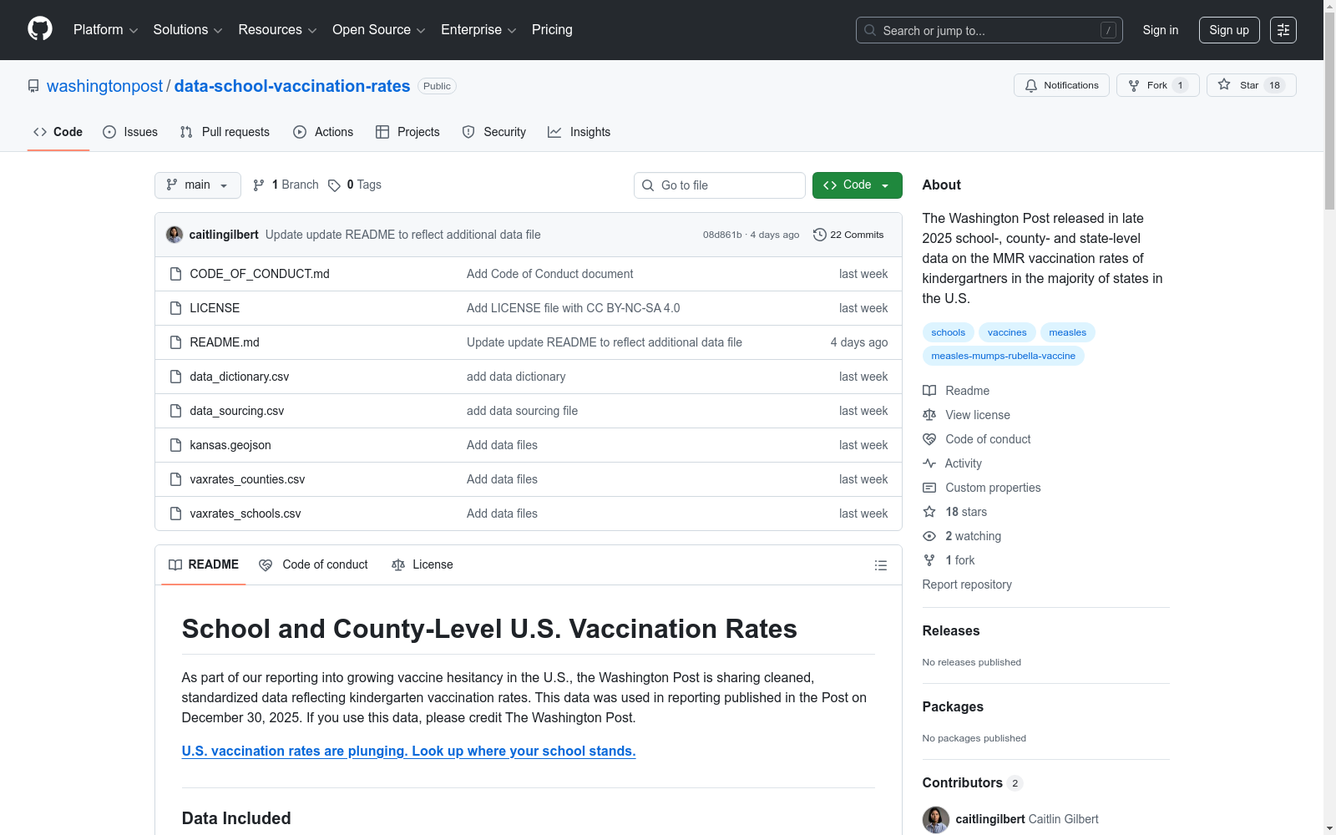Click the tag icon next to 0 Tags
The height and width of the screenshot is (835, 1336).
click(x=334, y=185)
